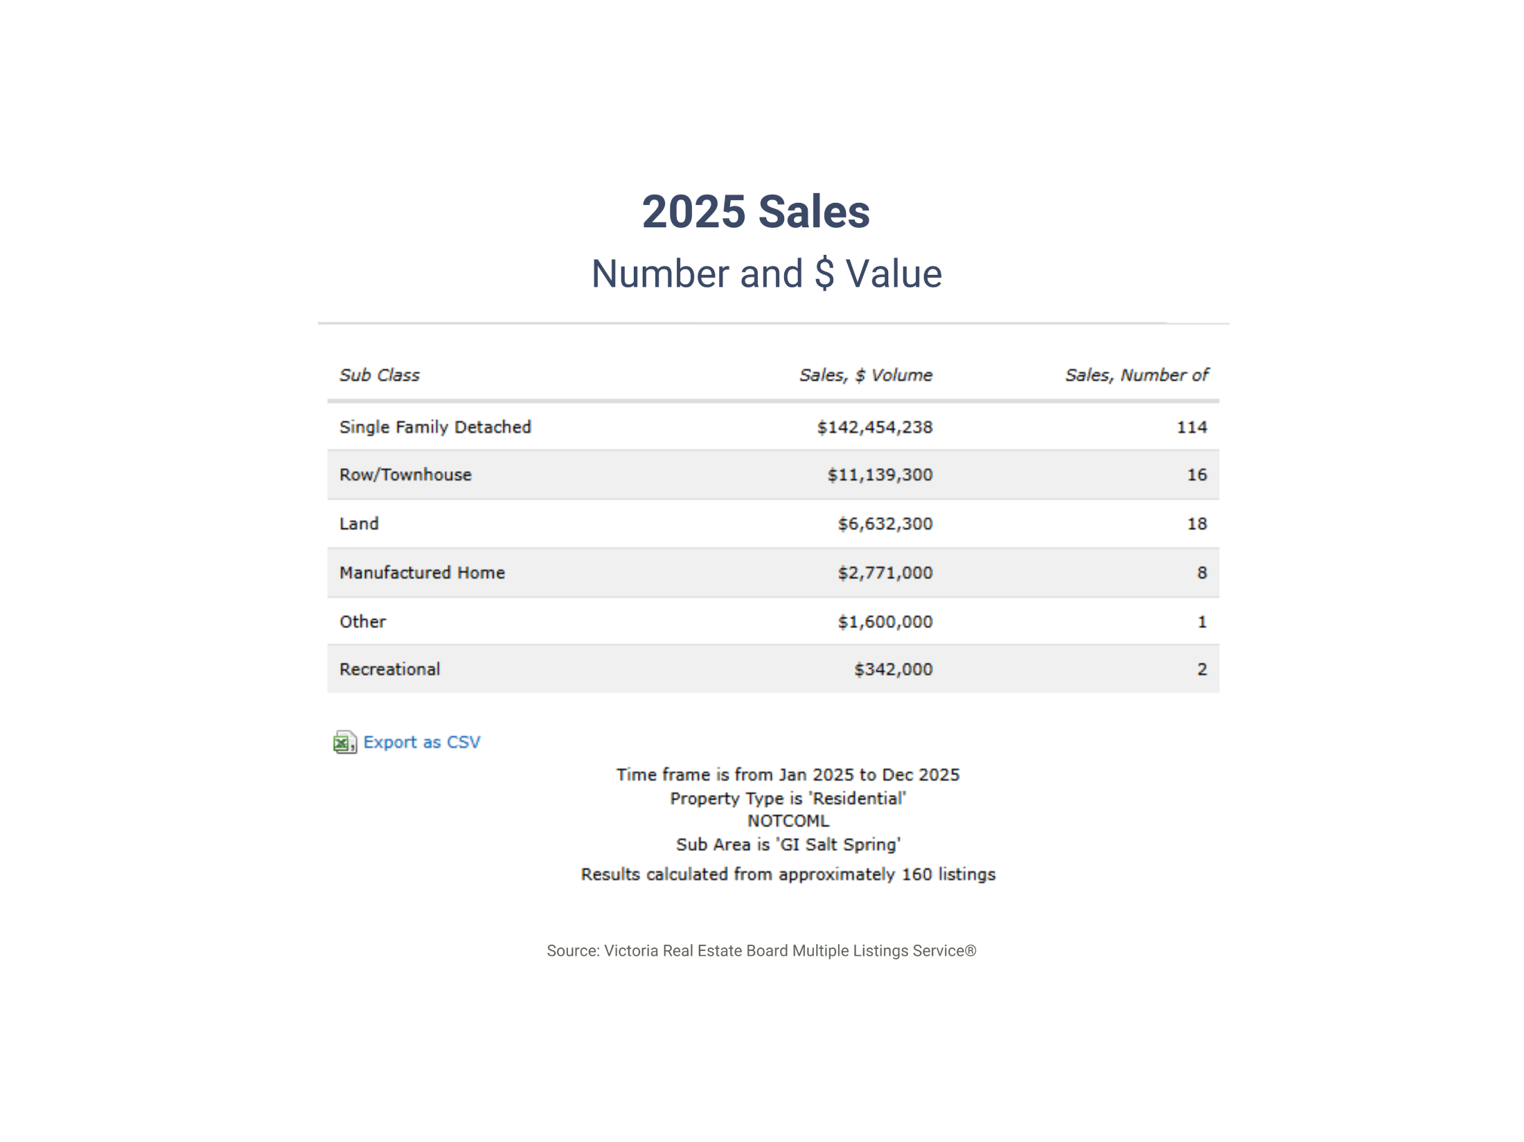Click the Manufactured Home row label
The image size is (1524, 1142).
(422, 573)
